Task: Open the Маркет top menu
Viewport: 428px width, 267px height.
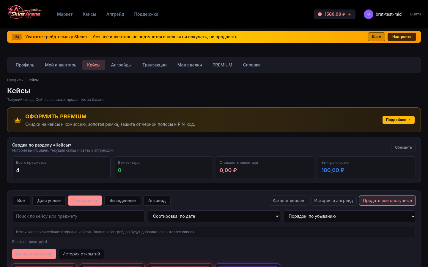Action: [65, 14]
